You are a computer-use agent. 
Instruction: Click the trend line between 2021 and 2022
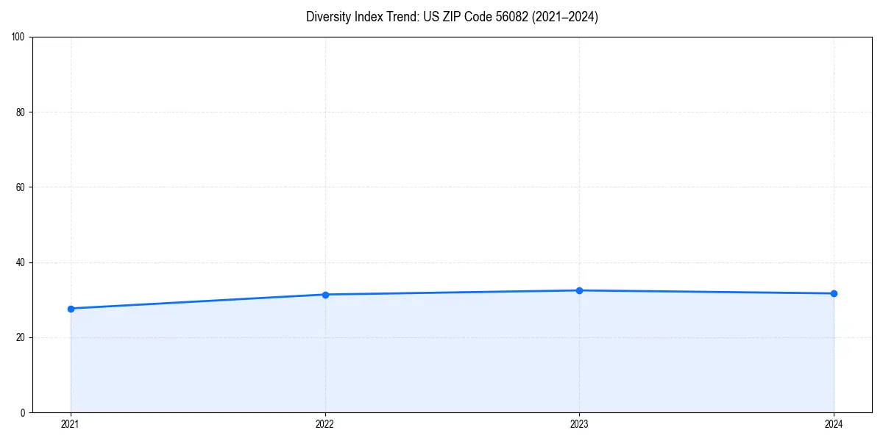click(x=199, y=301)
